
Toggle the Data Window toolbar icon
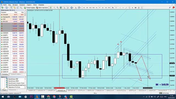(x=15, y=8)
